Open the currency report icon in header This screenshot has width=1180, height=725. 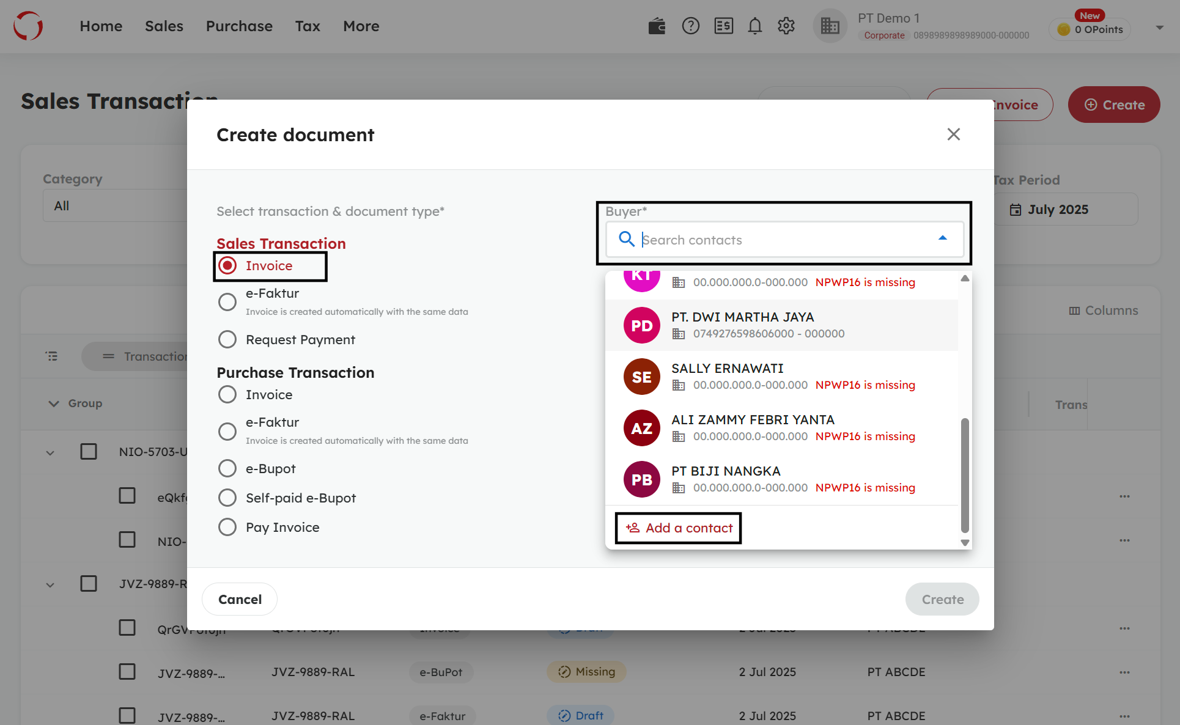(x=723, y=26)
